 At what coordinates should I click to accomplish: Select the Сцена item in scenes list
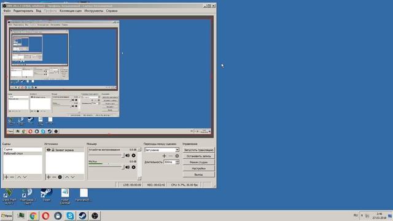pos(23,149)
